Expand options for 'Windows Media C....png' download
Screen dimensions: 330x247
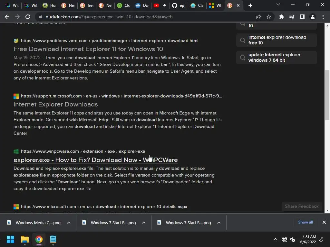point(69,223)
